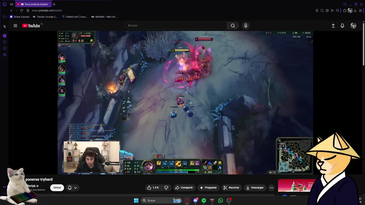
Task: Open Spotify from the taskbar
Action: (x=204, y=200)
